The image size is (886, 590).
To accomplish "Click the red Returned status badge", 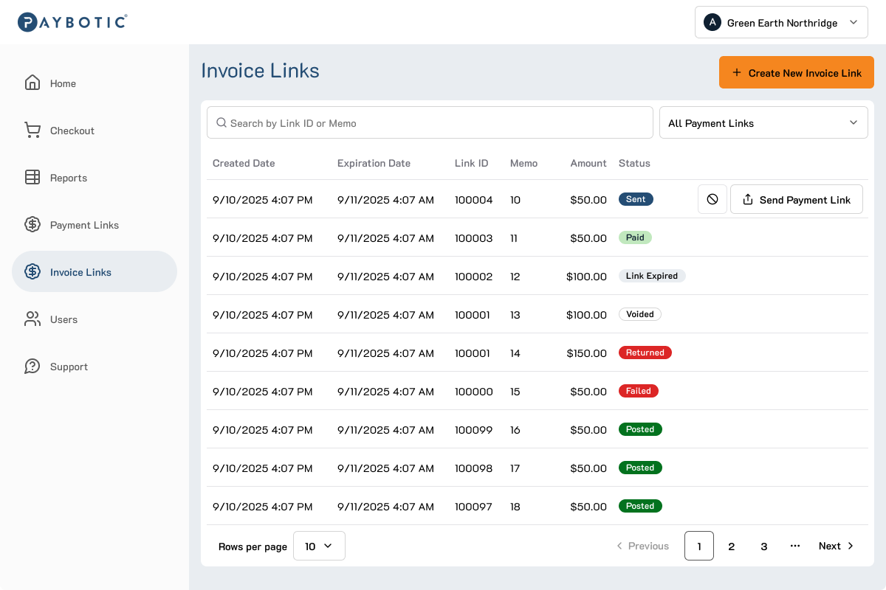I will (x=645, y=353).
